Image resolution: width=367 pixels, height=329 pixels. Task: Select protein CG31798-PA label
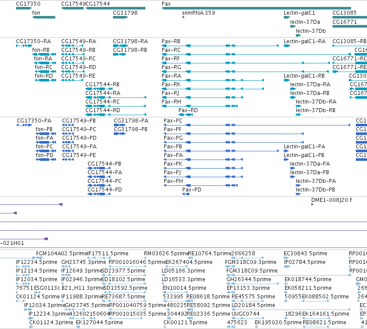(x=131, y=121)
